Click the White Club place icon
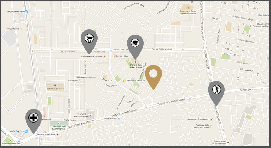Image resolution: width=271 pixels, height=148 pixels. click(x=268, y=15)
